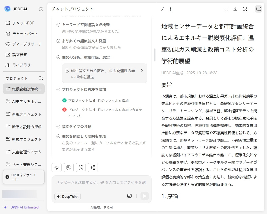This screenshot has width=267, height=214.
Task: Click UPDFをダウンロード button
Action: pyautogui.click(x=24, y=177)
